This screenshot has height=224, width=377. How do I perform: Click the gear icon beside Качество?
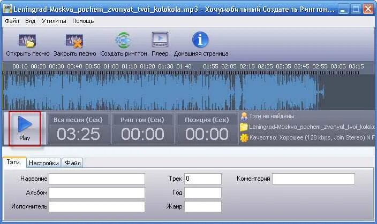point(244,137)
